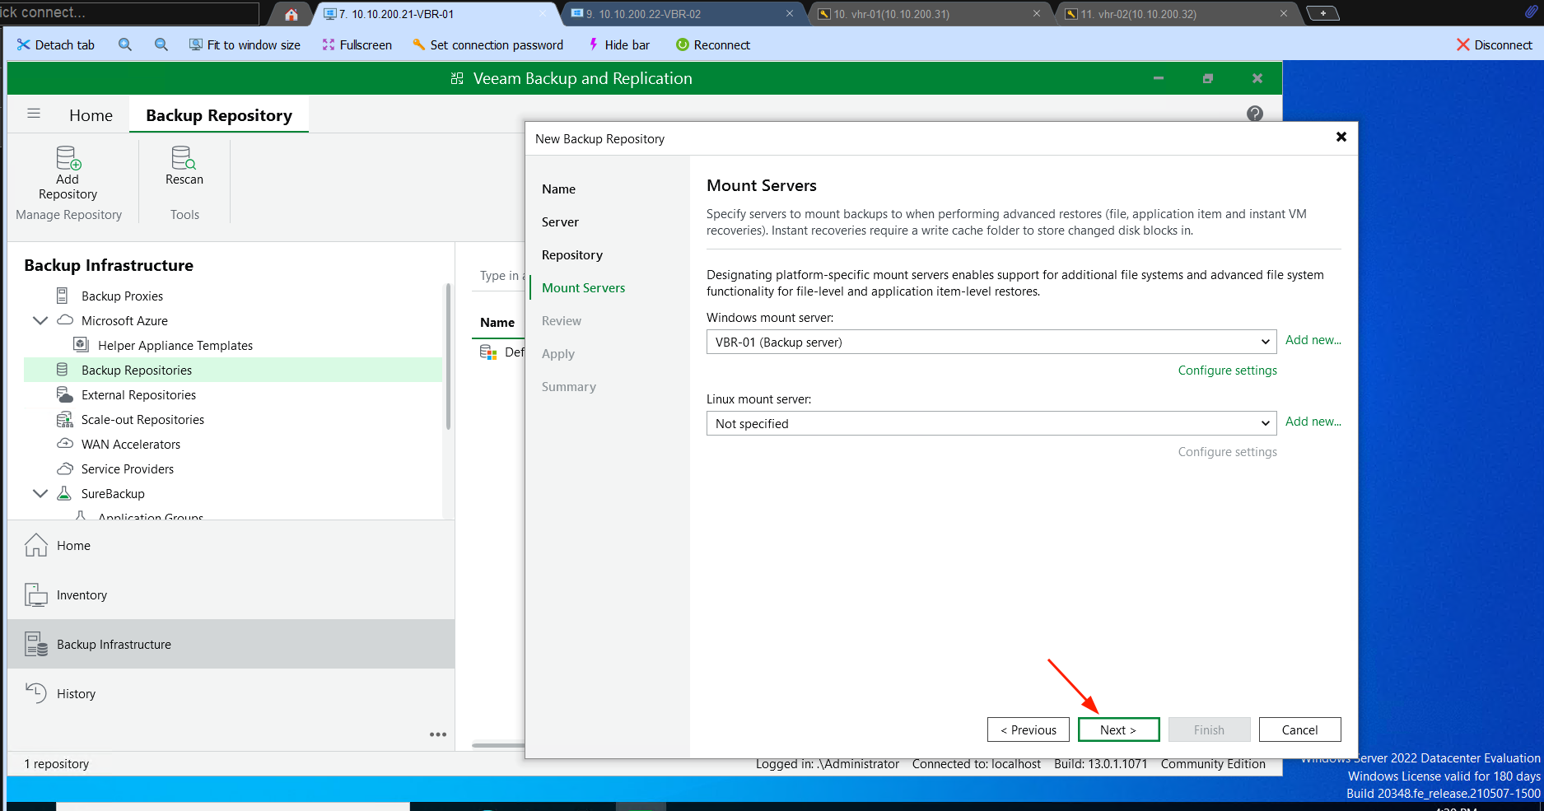
Task: Click Hide bar option
Action: point(618,45)
